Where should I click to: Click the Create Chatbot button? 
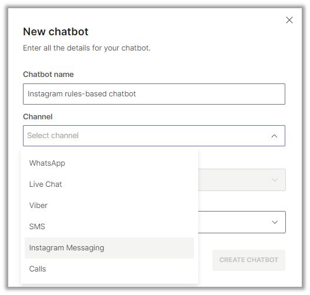tap(249, 260)
